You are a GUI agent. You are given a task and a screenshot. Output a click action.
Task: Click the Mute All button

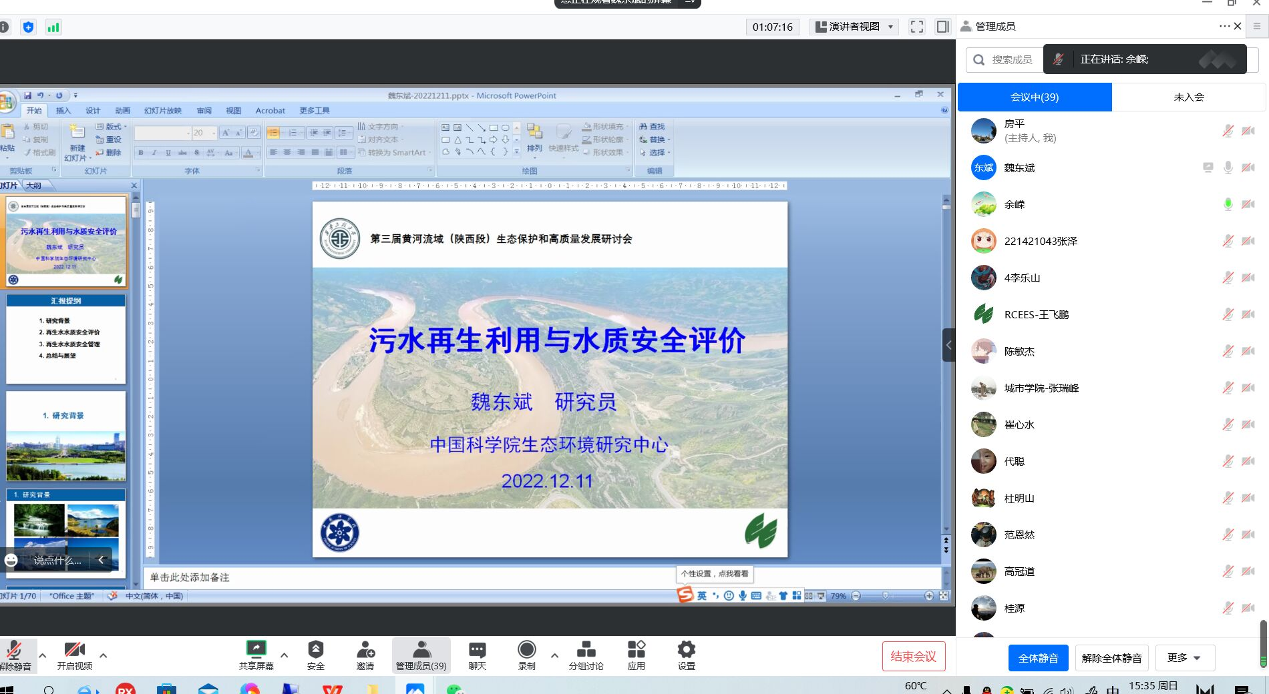(x=1038, y=658)
